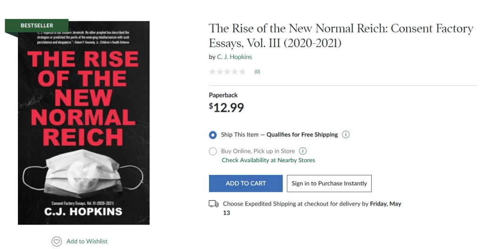The height and width of the screenshot is (249, 483).
Task: Select the Ship This Item option
Action: coord(213,135)
